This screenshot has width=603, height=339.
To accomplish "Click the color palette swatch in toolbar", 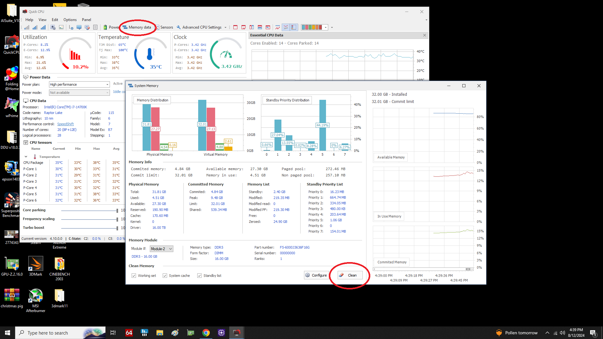I will pyautogui.click(x=312, y=27).
